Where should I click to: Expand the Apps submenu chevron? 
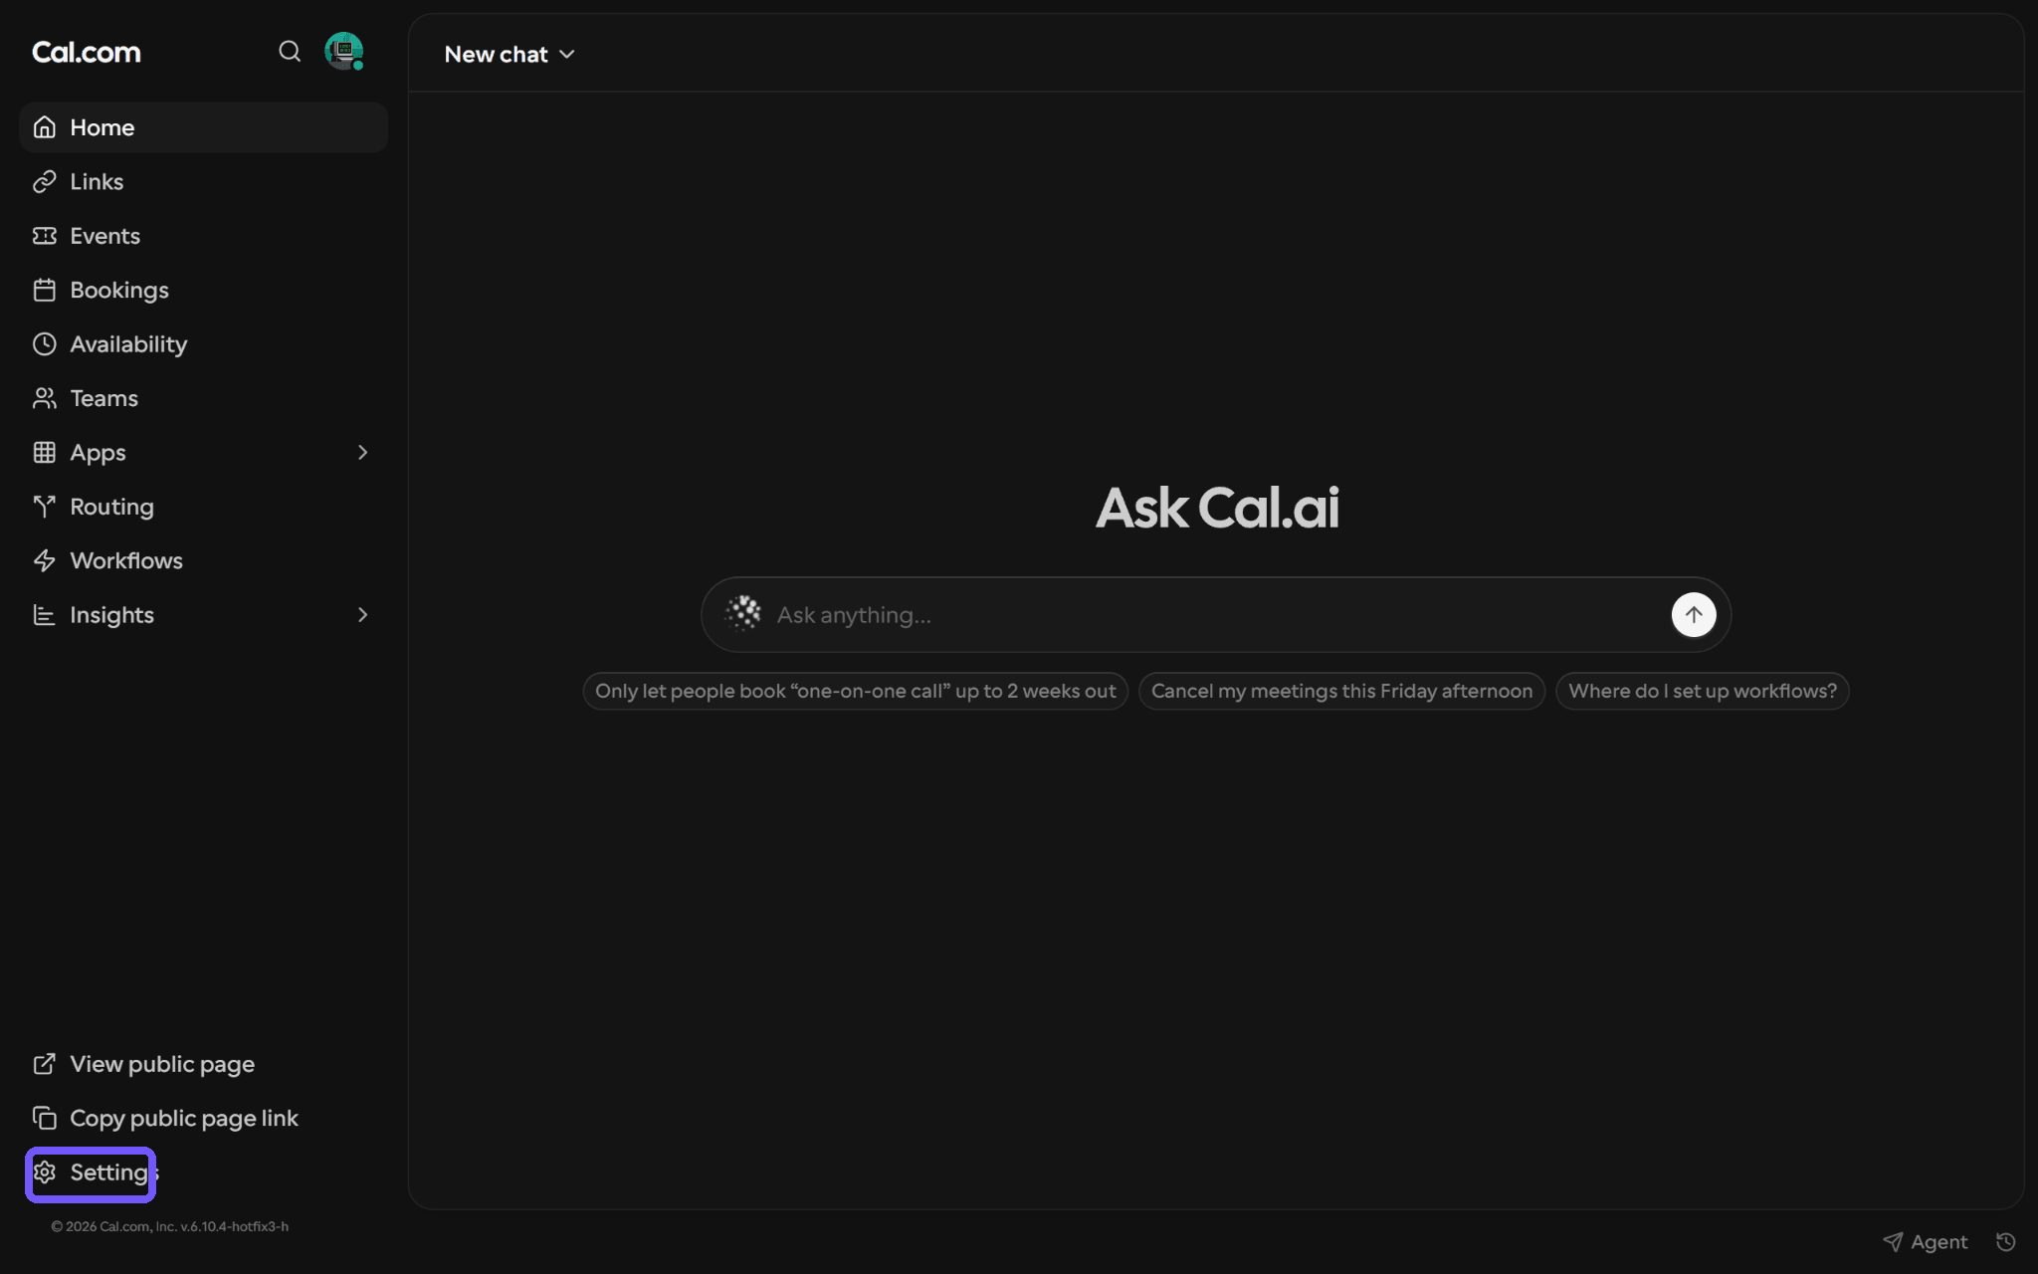coord(362,452)
